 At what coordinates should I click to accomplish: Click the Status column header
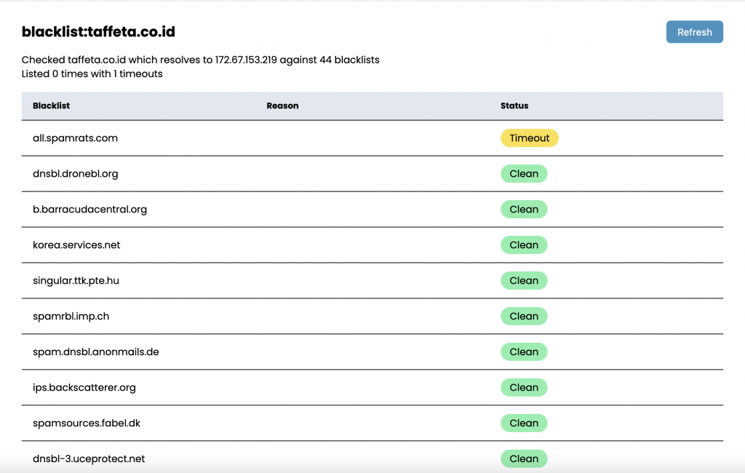pyautogui.click(x=514, y=106)
